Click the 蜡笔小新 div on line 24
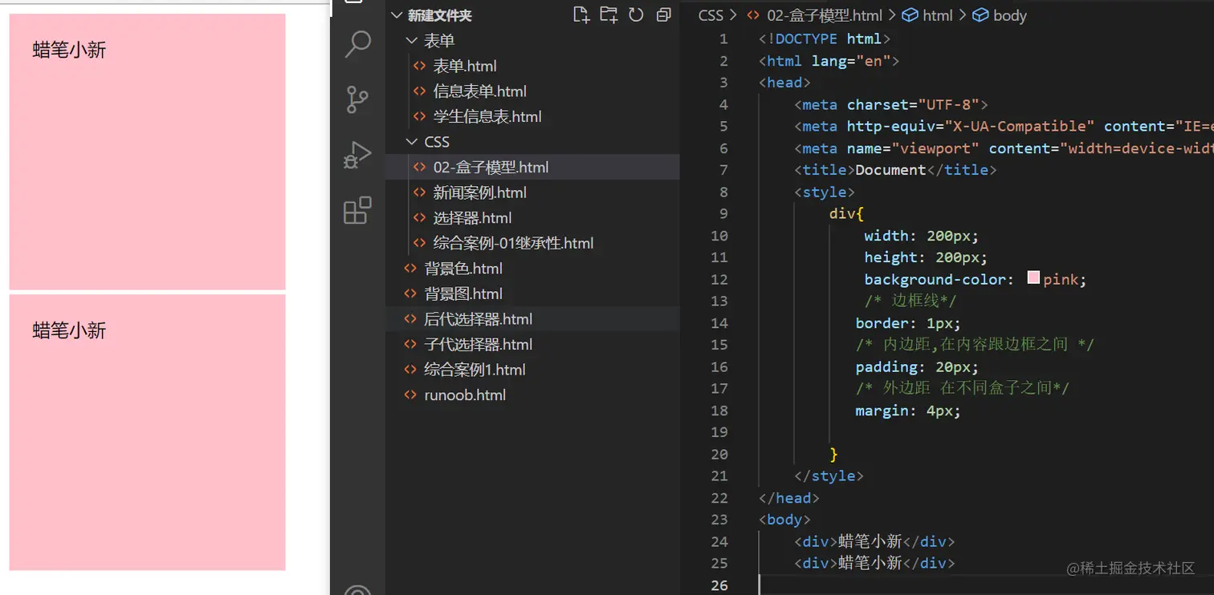This screenshot has height=595, width=1214. (874, 541)
